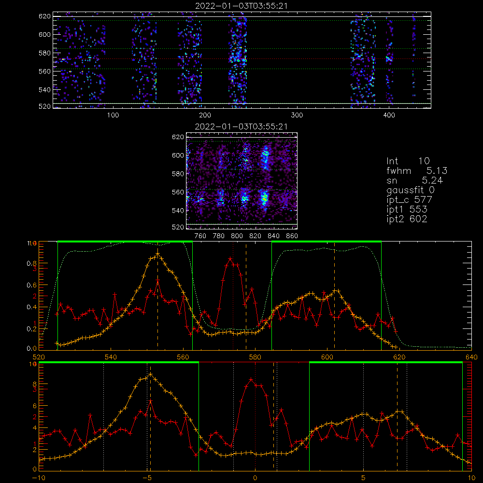Click the x-axis label 200 in top panel
Viewport: 483px width, 483px height.
(x=205, y=115)
